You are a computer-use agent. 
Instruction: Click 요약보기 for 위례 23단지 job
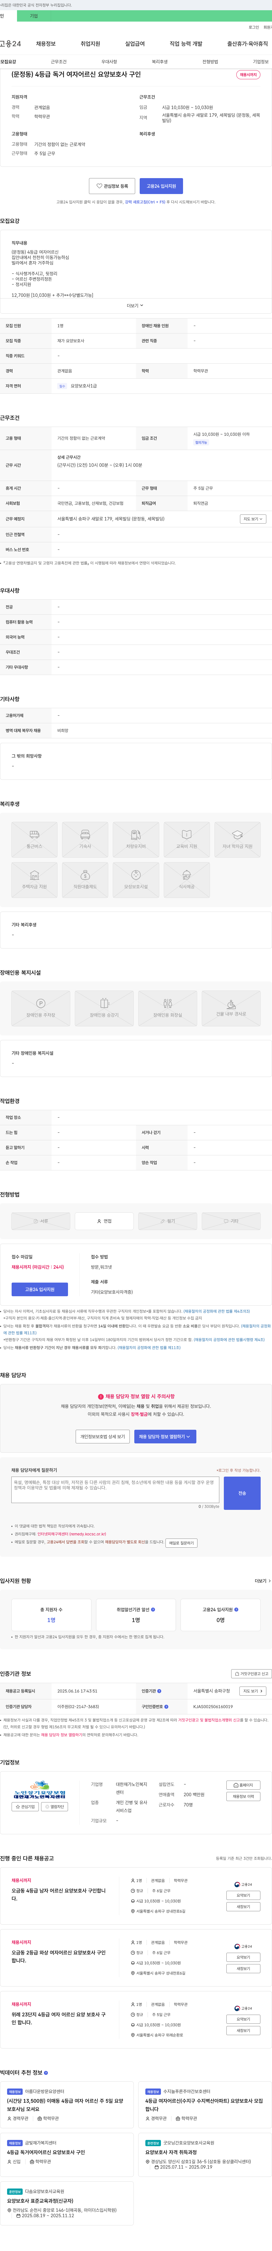pyautogui.click(x=243, y=2019)
